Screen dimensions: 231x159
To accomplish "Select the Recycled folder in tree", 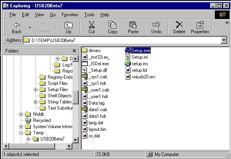I will pyautogui.click(x=42, y=120).
